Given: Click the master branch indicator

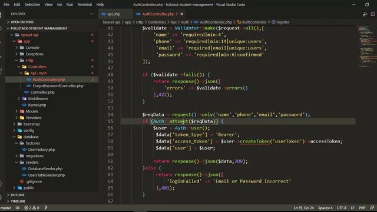Looking at the screenshot, I should click(x=6, y=208).
